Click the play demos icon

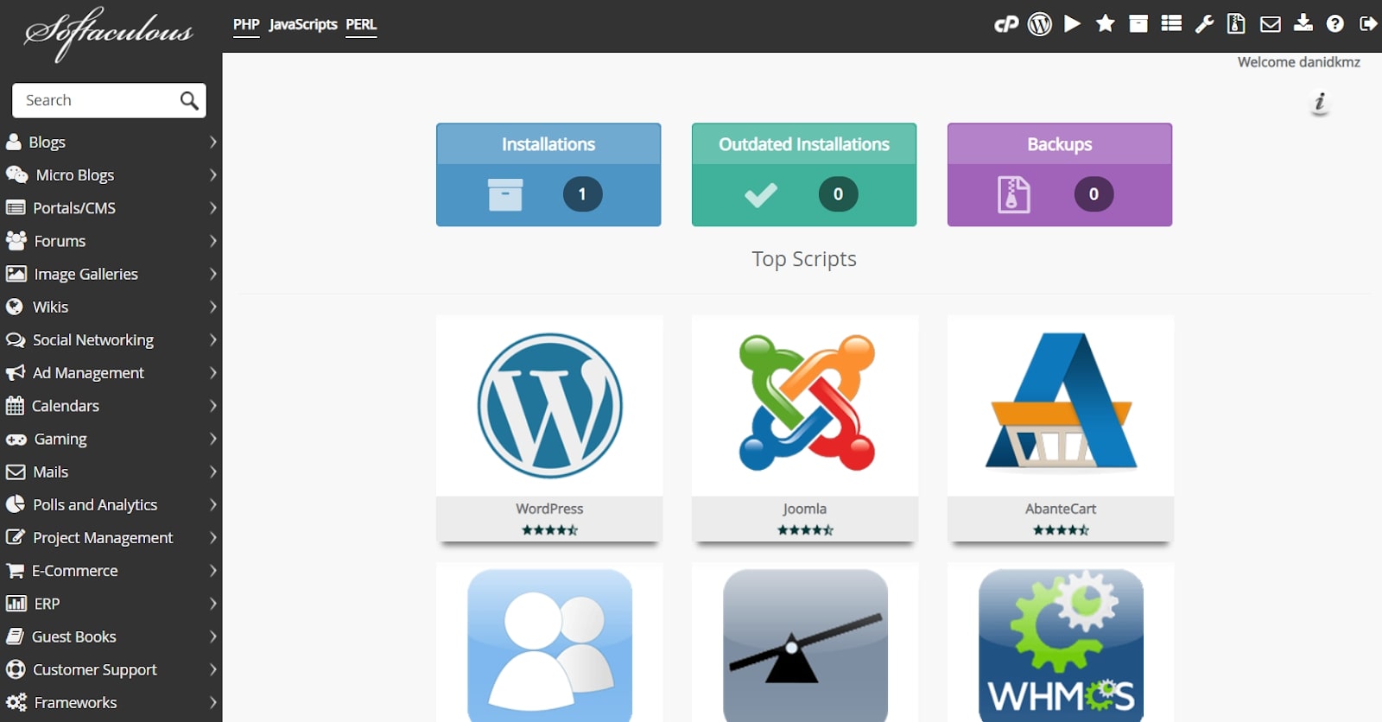coord(1073,23)
